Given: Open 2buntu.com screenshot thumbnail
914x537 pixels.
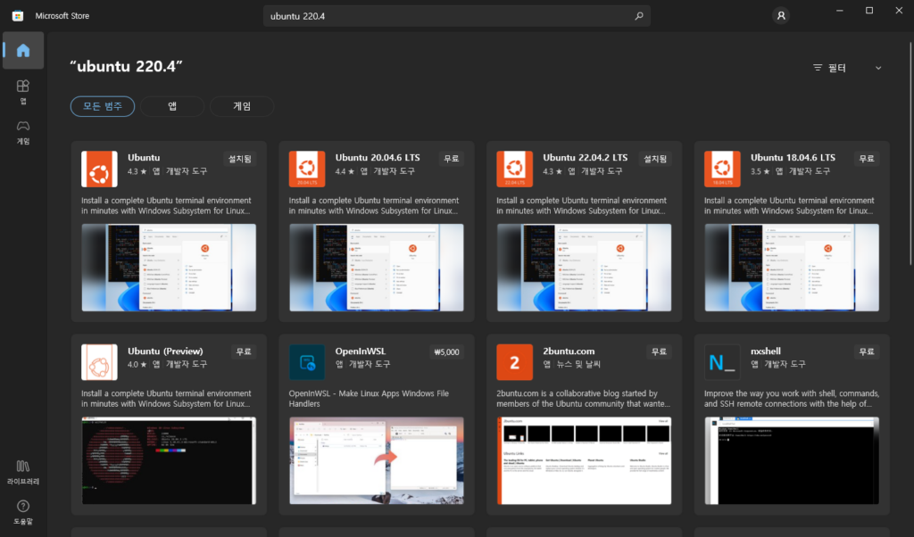Looking at the screenshot, I should pos(584,460).
